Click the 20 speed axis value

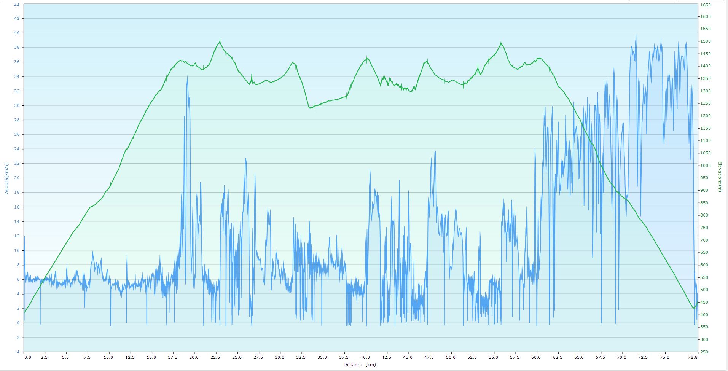click(16, 178)
